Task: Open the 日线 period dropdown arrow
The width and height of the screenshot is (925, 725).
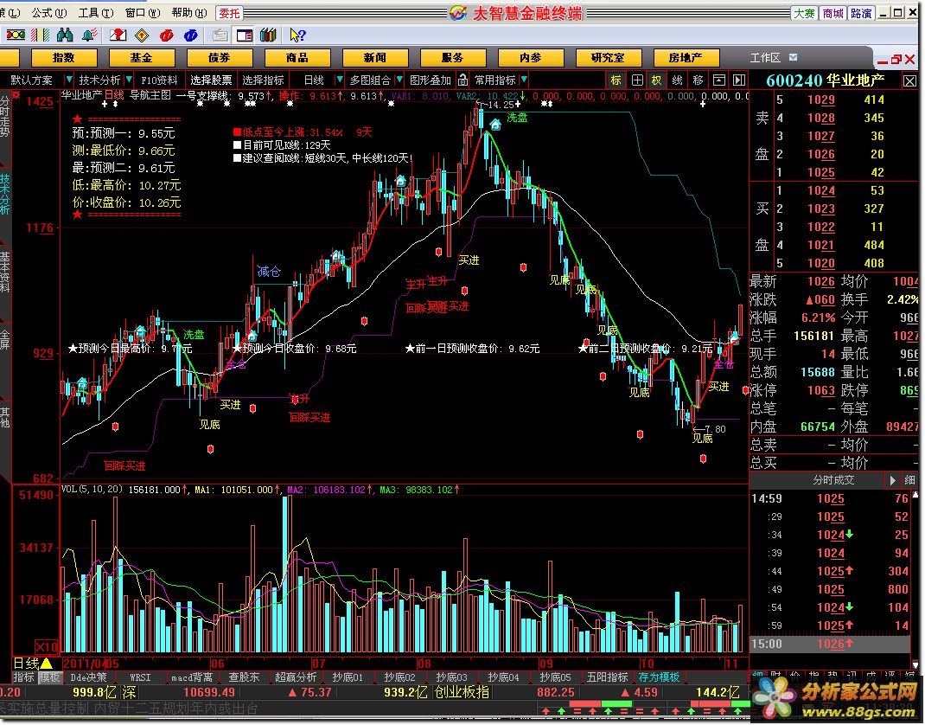Action: pos(339,80)
